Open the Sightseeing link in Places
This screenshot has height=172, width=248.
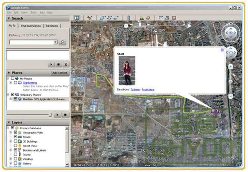coord(30,83)
